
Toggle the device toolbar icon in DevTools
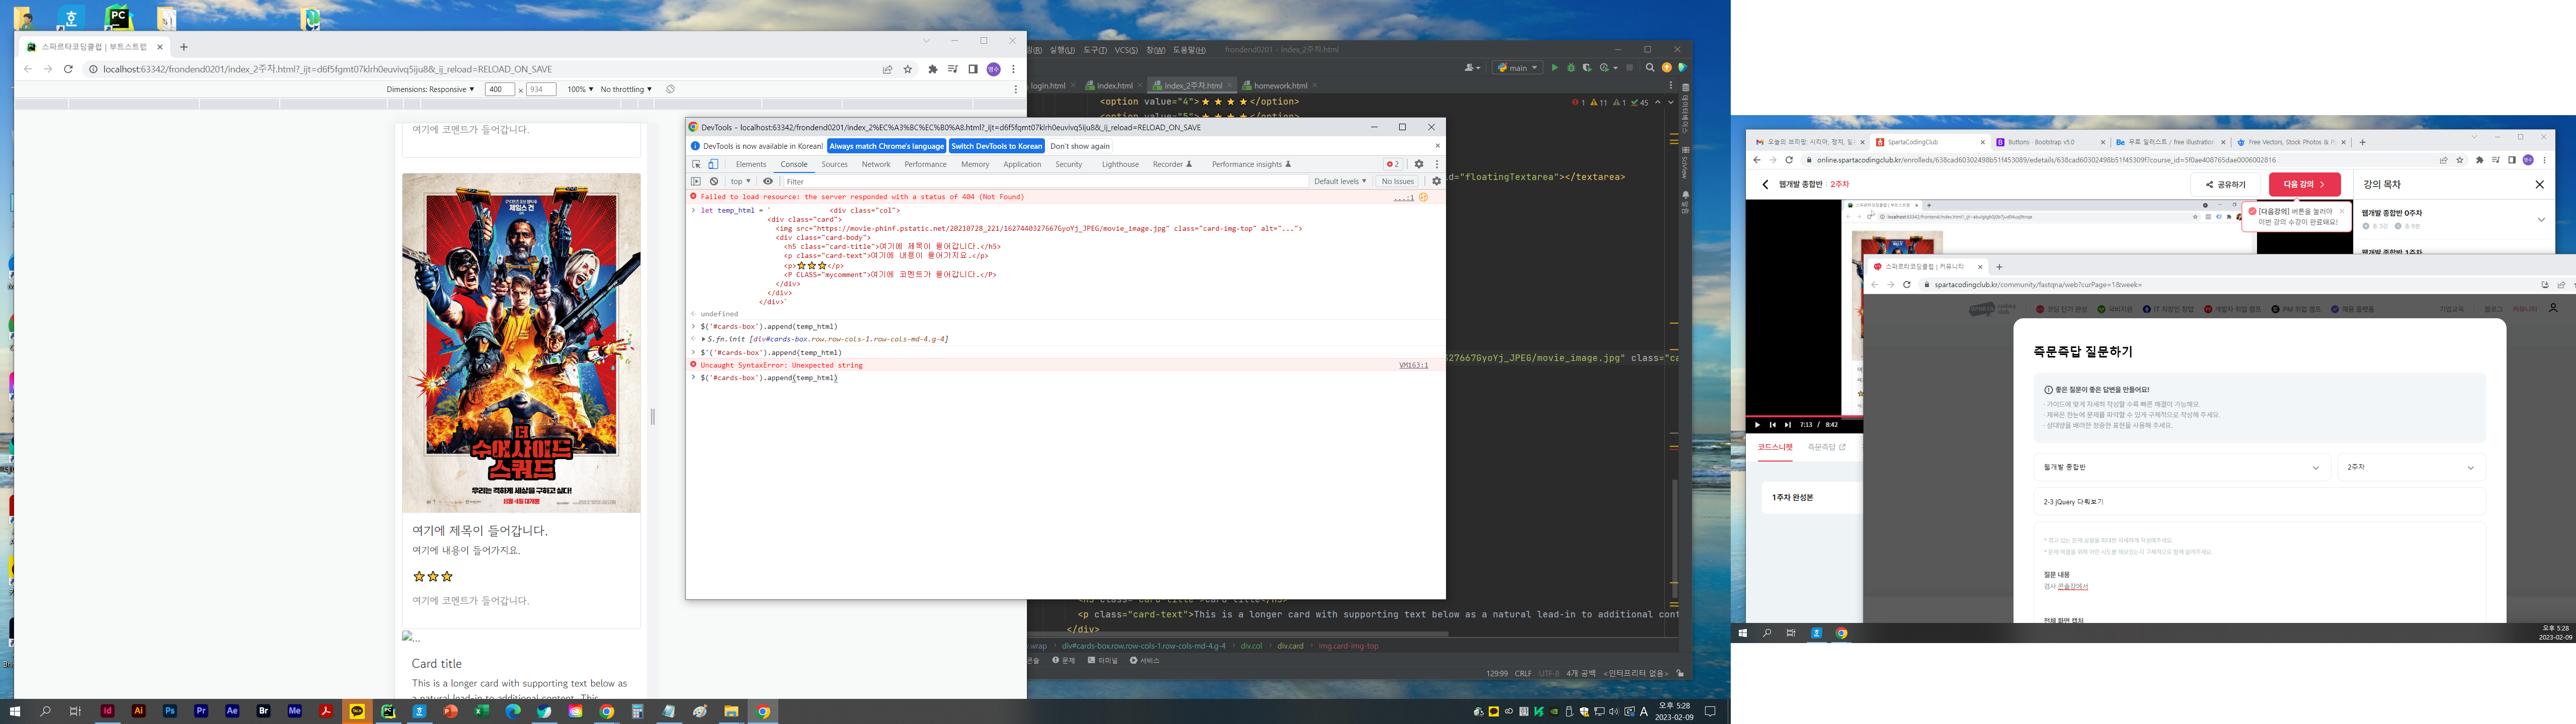713,164
